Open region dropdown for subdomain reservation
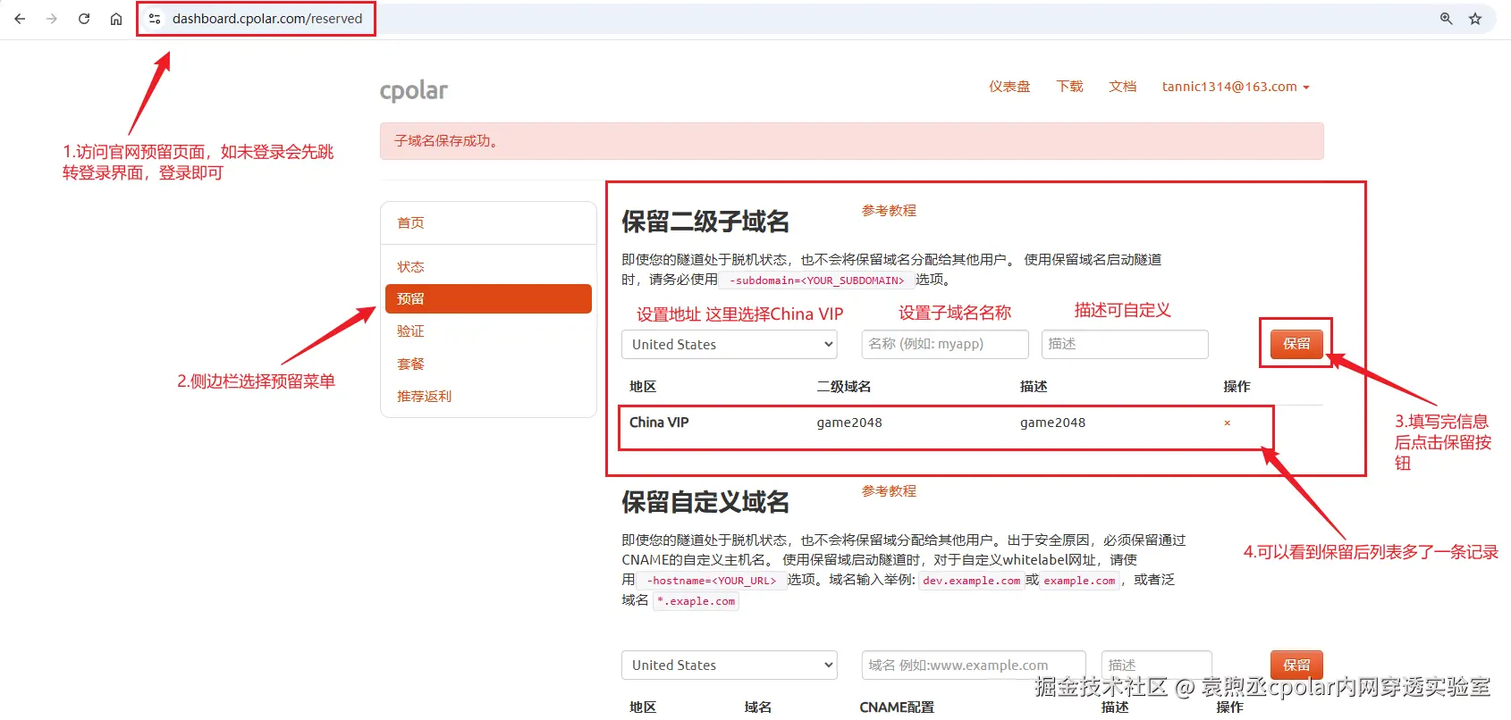 click(x=730, y=345)
